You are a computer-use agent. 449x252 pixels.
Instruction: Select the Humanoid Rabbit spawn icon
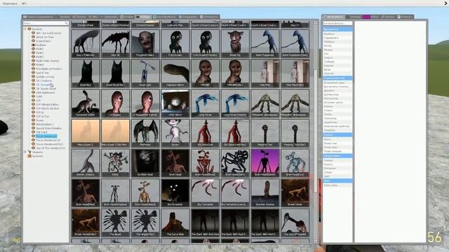tap(86, 103)
